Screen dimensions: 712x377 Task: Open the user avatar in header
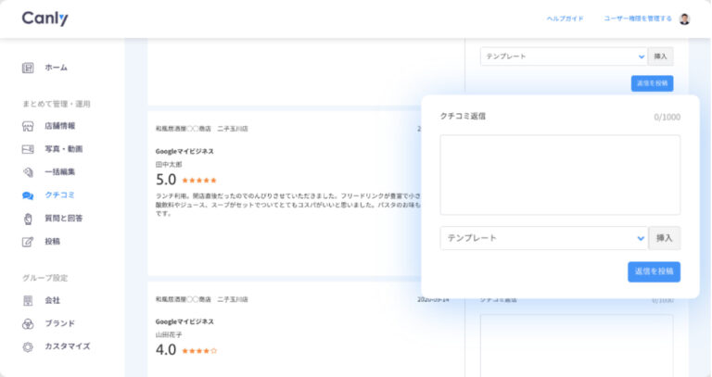coord(684,19)
